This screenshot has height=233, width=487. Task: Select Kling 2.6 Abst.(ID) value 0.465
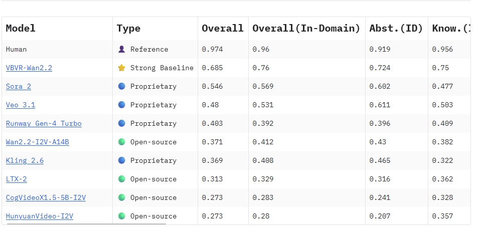point(380,160)
